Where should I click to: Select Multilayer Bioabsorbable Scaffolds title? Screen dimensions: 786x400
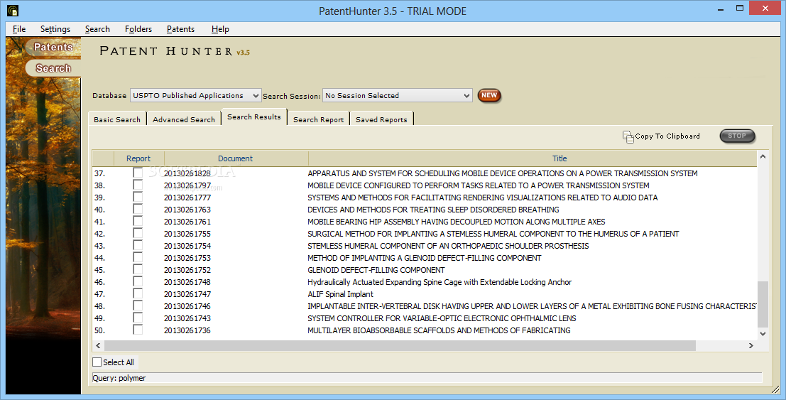(439, 330)
